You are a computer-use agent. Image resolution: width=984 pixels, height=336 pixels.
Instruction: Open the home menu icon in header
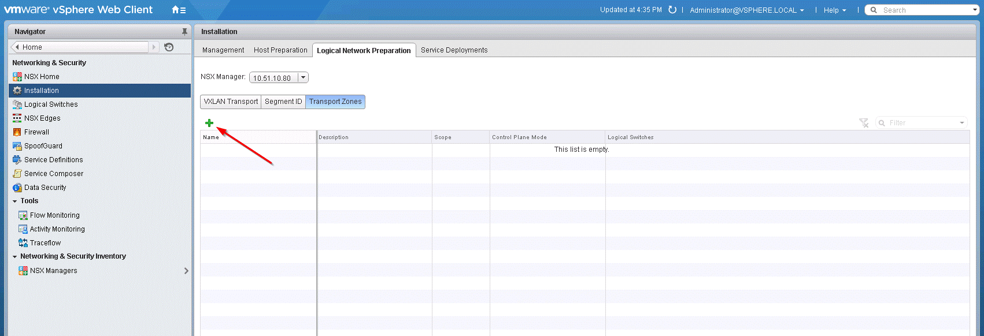click(179, 10)
